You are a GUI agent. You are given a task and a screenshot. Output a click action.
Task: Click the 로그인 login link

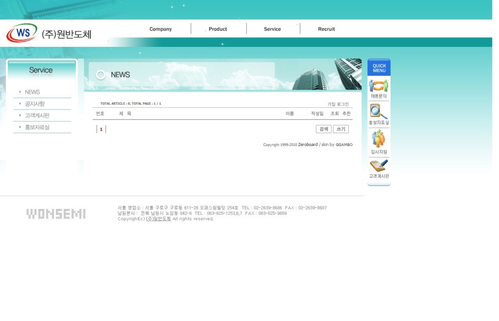(343, 104)
